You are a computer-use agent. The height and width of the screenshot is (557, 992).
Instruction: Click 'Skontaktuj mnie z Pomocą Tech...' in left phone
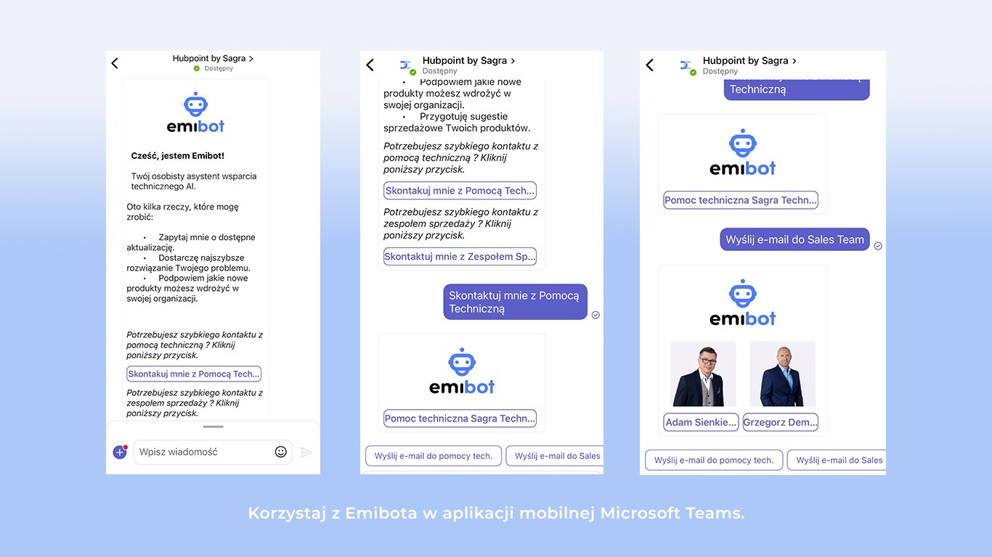[194, 374]
